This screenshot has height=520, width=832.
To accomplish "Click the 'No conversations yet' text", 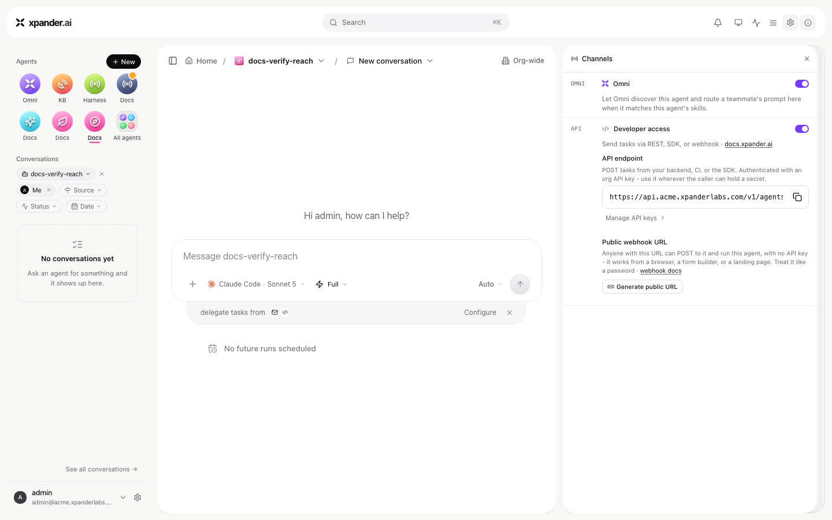I will coord(77,259).
